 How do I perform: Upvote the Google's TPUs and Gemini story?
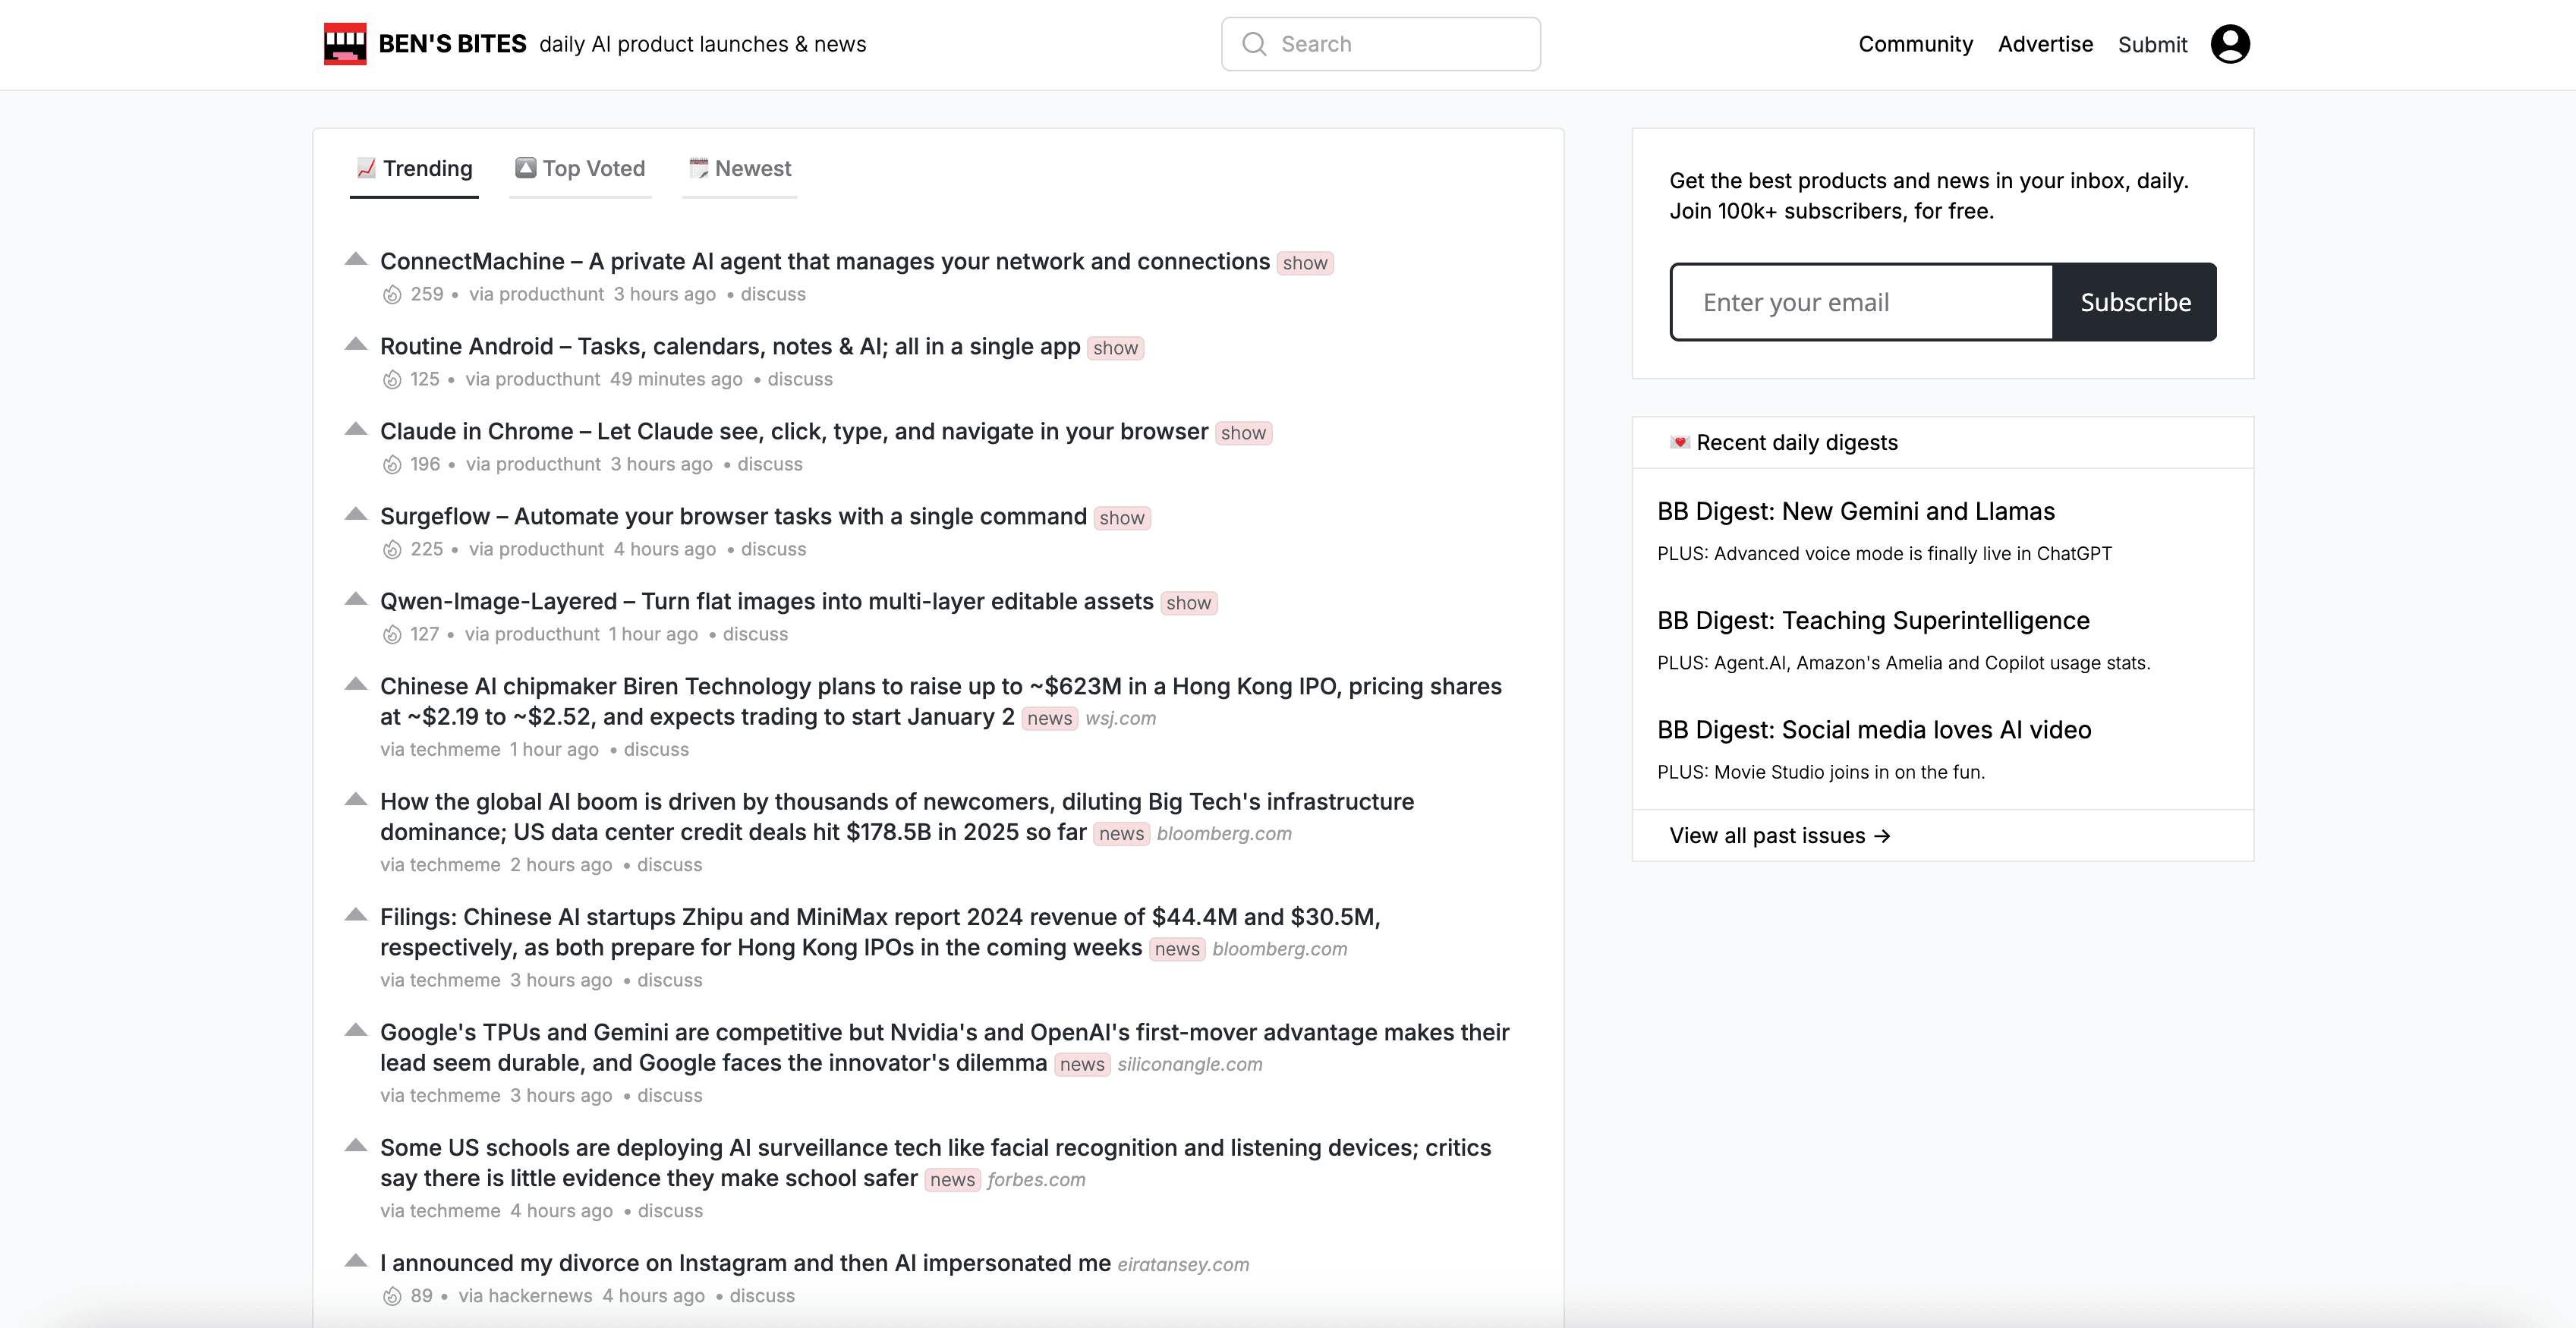[355, 1030]
